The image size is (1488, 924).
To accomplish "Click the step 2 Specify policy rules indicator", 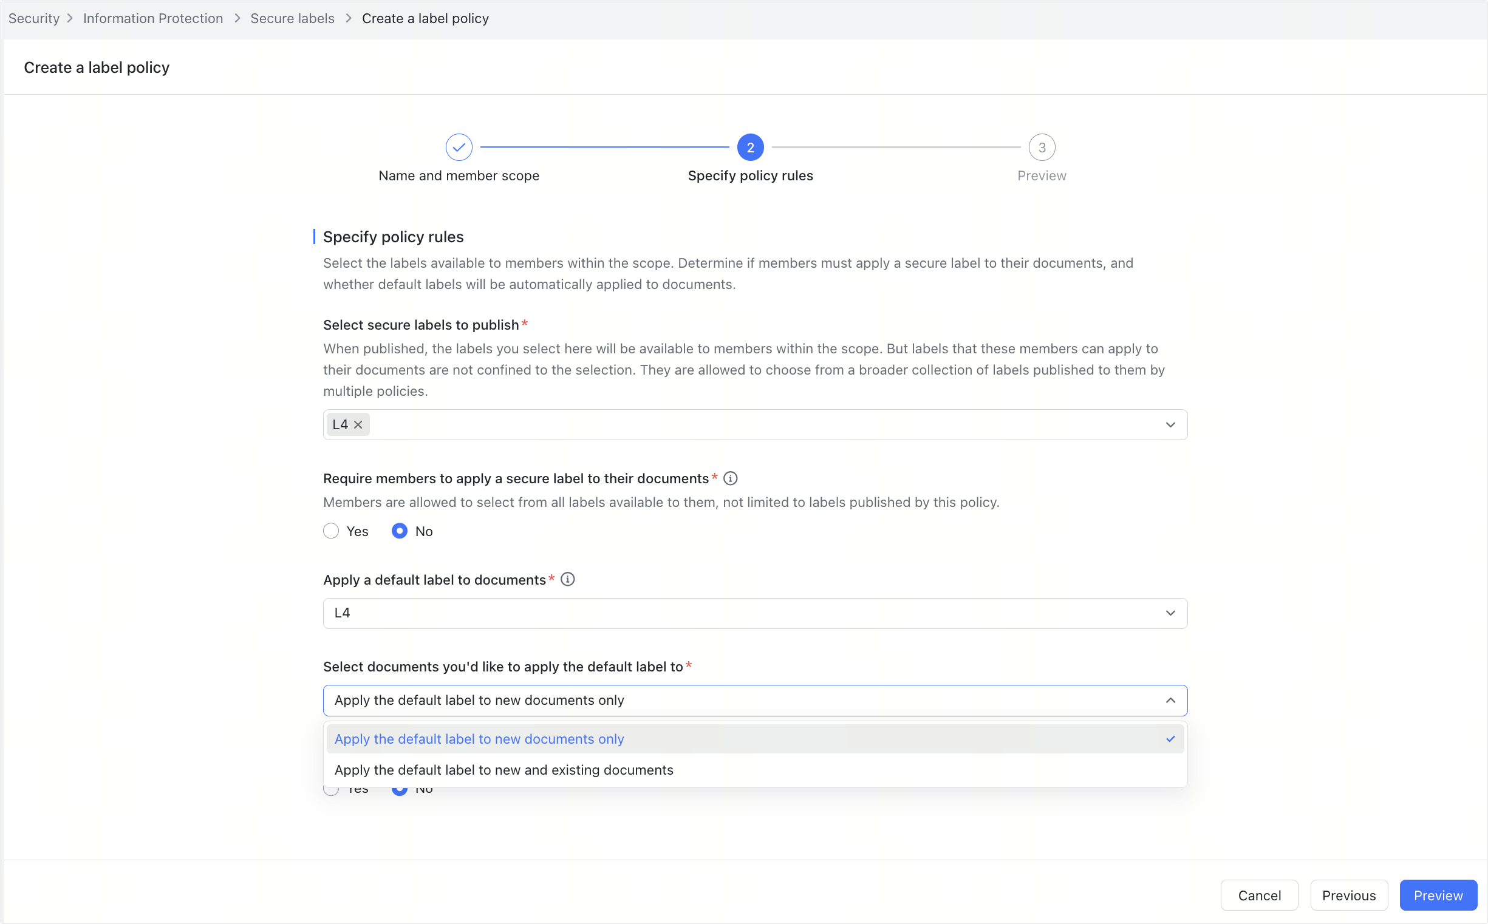I will pyautogui.click(x=750, y=147).
